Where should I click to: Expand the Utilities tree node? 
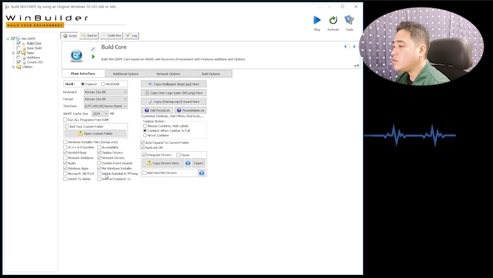13,67
